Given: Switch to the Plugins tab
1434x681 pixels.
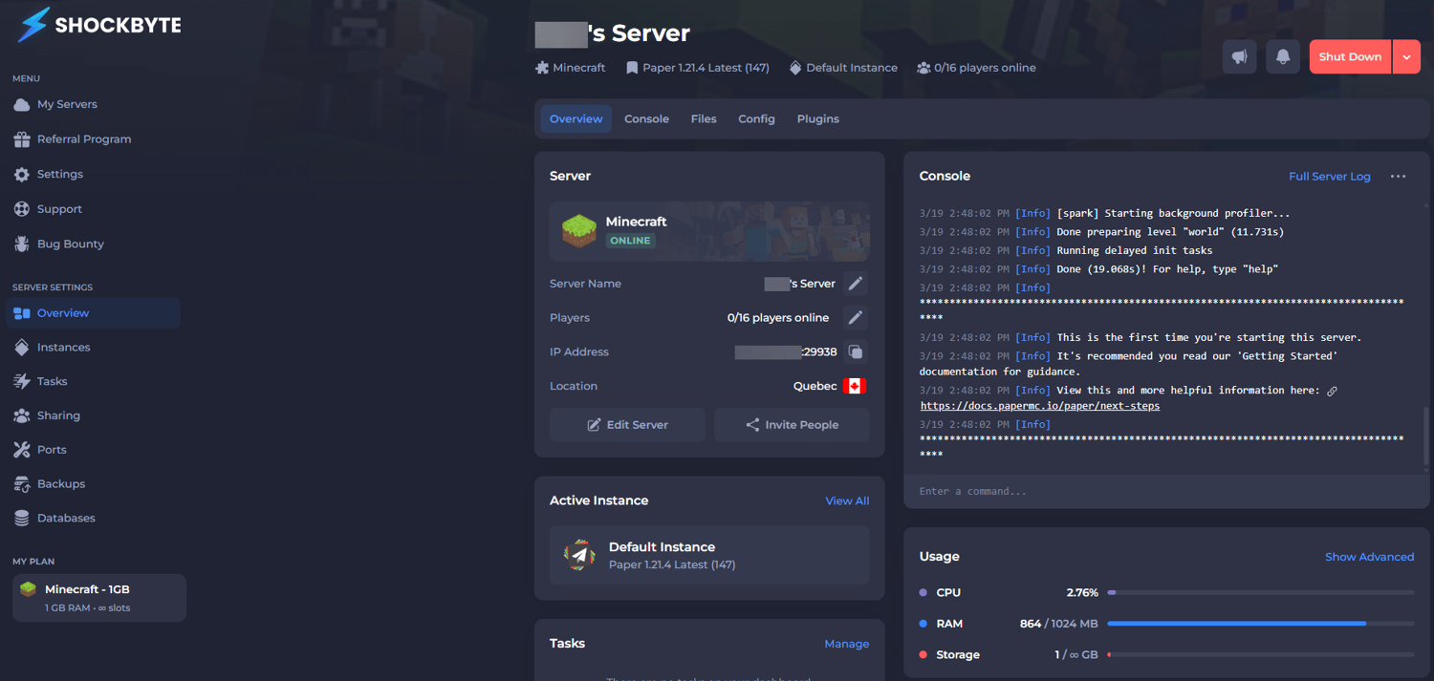Looking at the screenshot, I should pos(818,119).
